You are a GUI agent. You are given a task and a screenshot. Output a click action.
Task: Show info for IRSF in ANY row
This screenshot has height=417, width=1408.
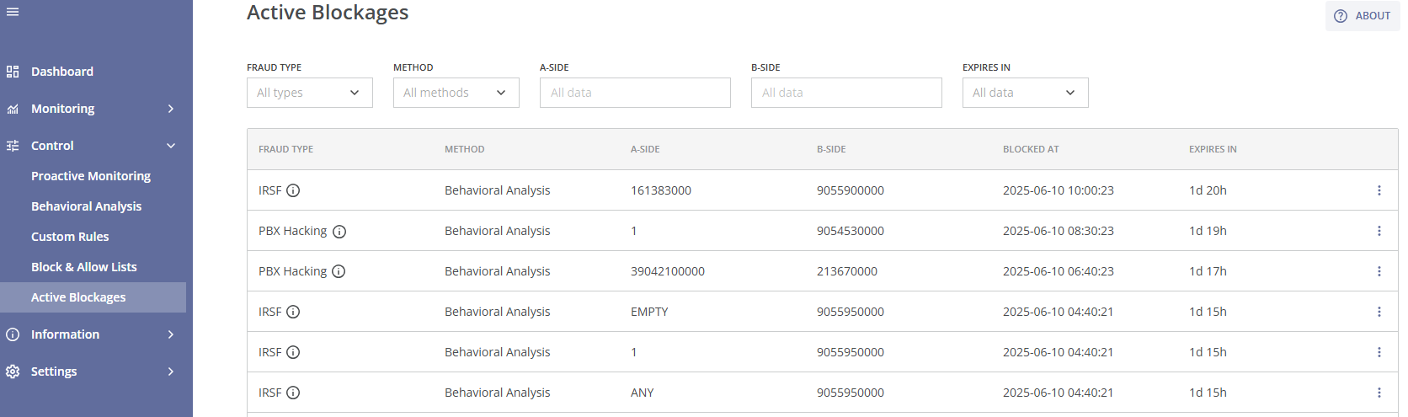tap(293, 393)
